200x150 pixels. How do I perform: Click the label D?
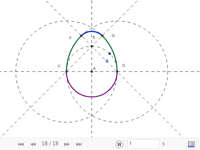pyautogui.click(x=124, y=65)
